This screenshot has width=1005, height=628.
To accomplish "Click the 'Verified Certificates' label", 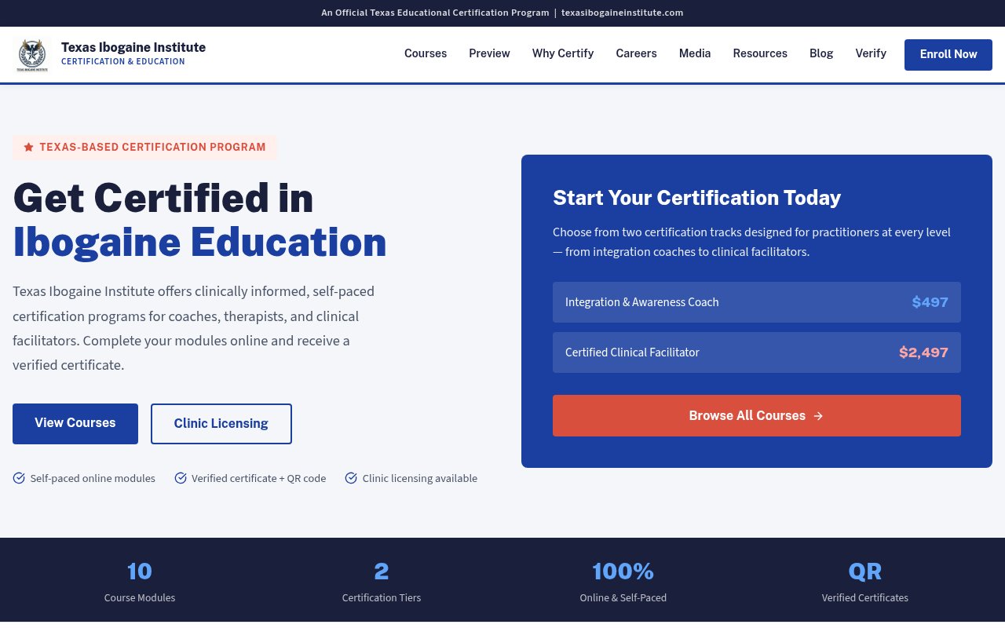I will (x=865, y=597).
